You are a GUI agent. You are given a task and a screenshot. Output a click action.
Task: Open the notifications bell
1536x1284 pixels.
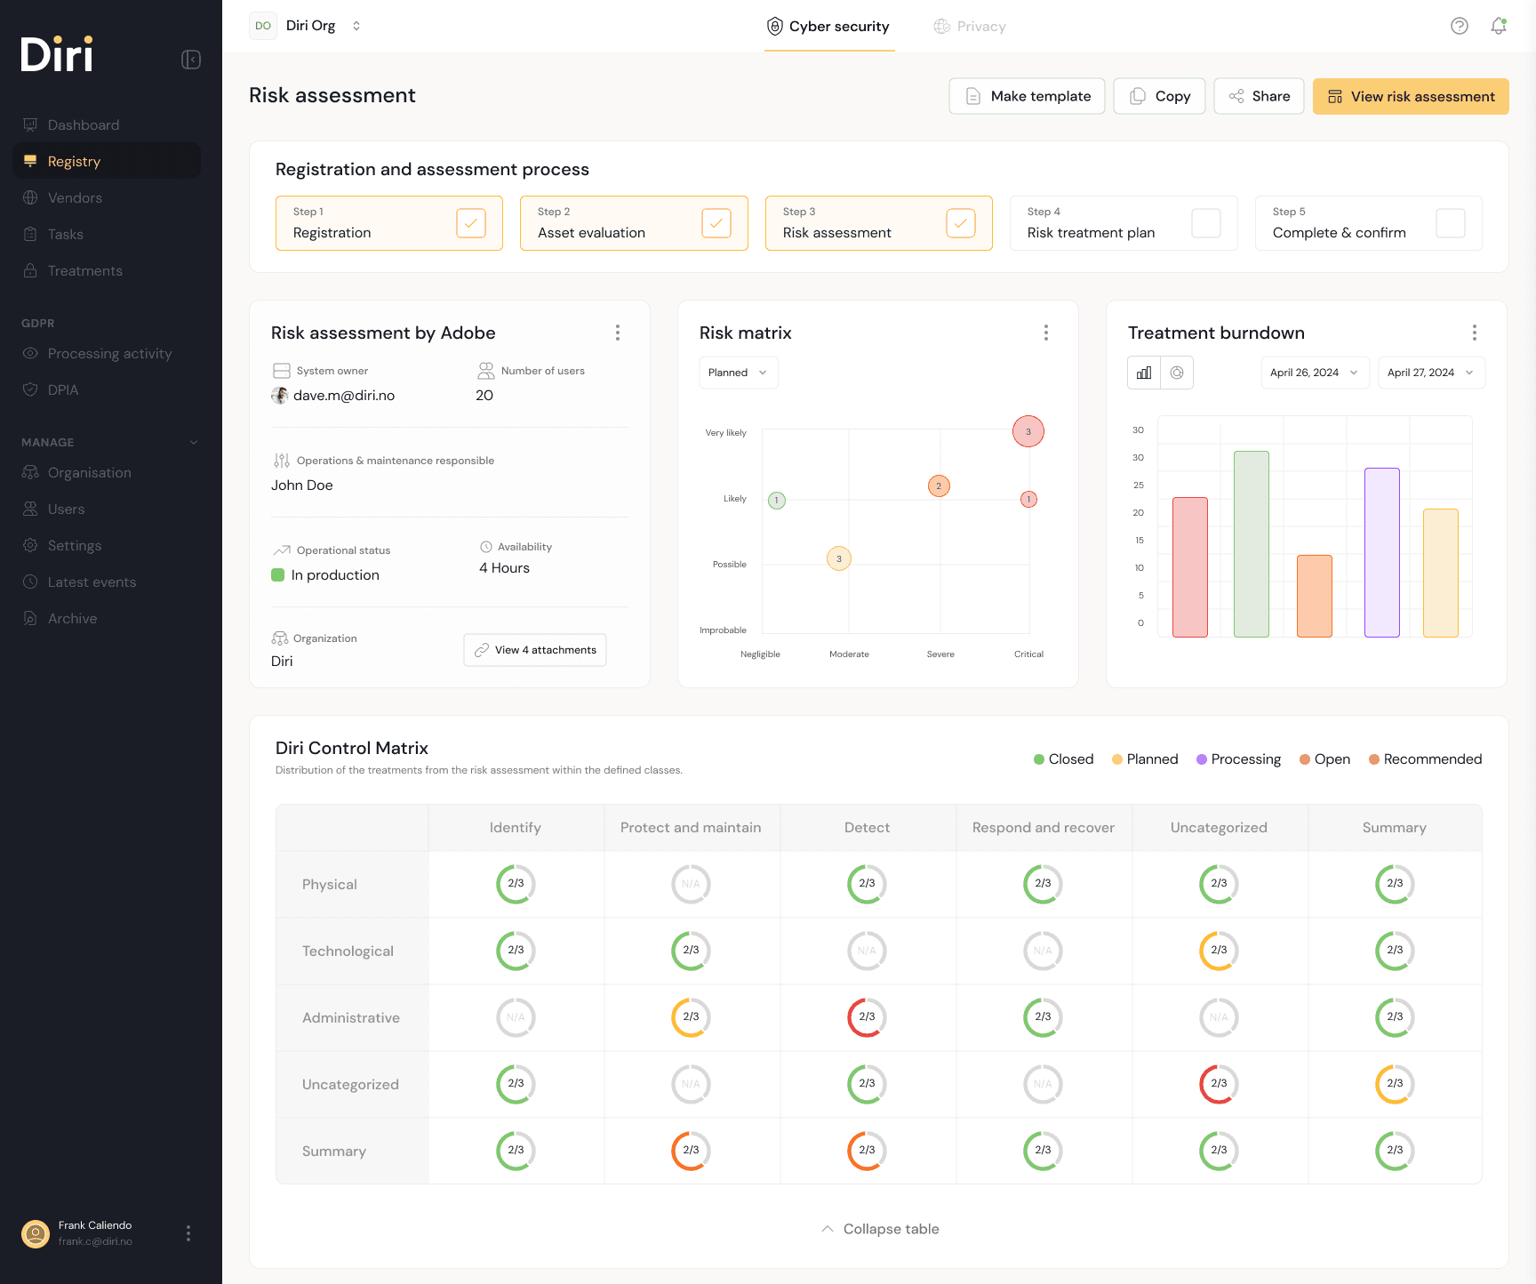click(1499, 26)
